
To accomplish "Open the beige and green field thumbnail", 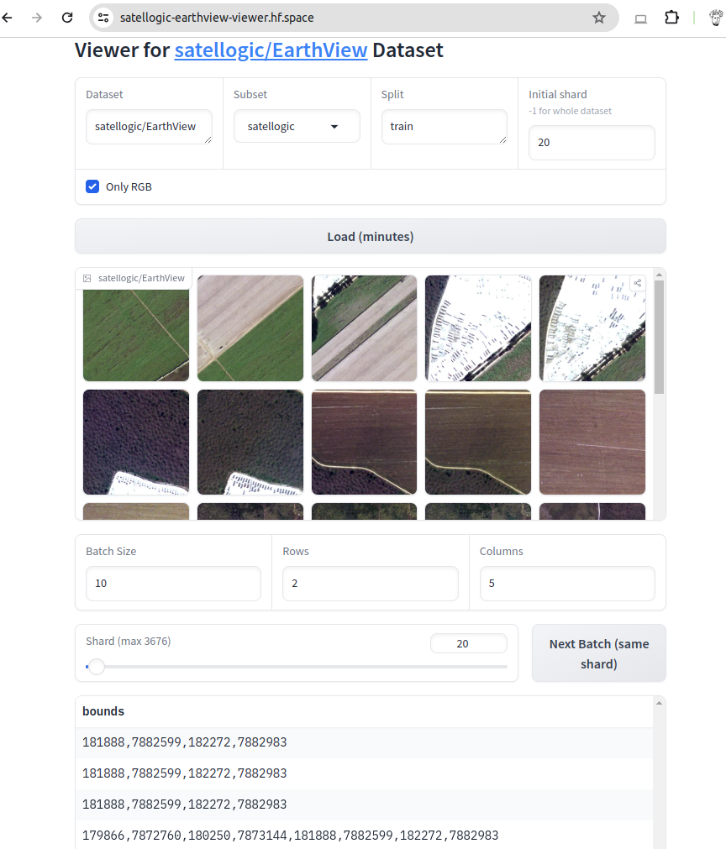I will (x=250, y=328).
